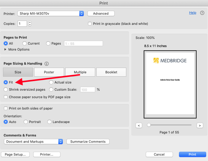The image size is (208, 161).
Task: Open Page Setup dialog
Action: coord(15,154)
